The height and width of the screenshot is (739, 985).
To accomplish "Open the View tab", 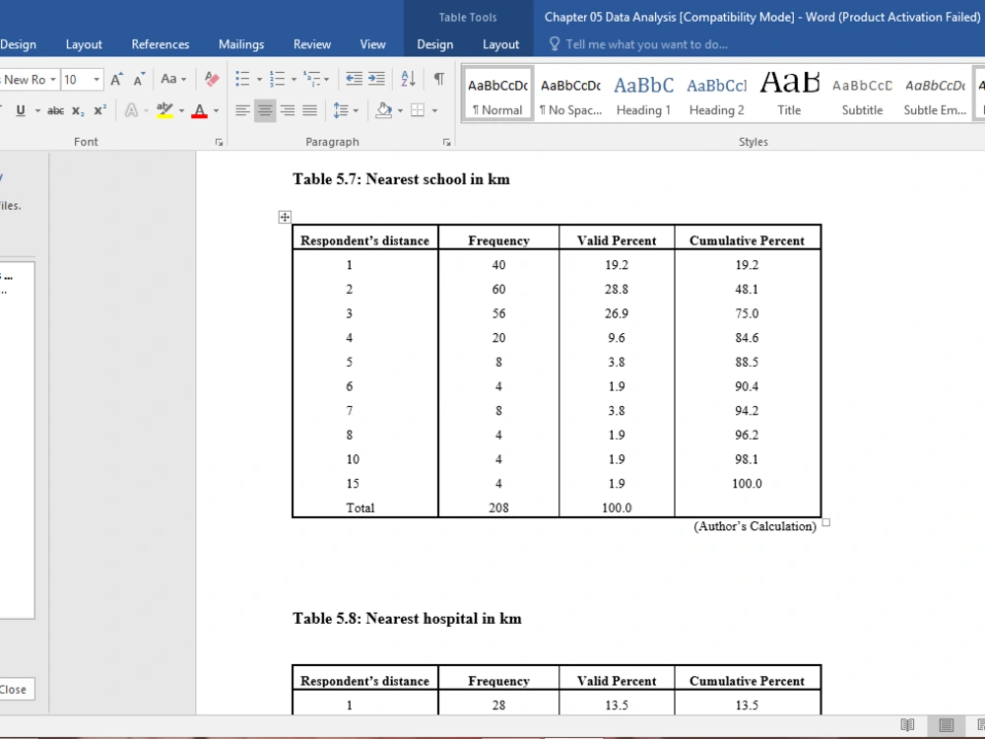I will coord(372,44).
